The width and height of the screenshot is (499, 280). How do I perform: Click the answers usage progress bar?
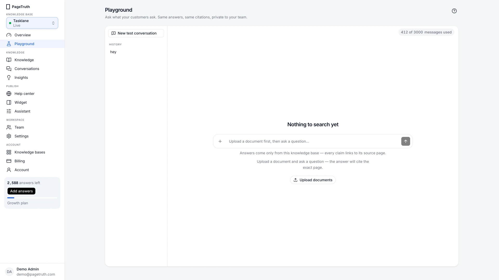tap(32, 198)
